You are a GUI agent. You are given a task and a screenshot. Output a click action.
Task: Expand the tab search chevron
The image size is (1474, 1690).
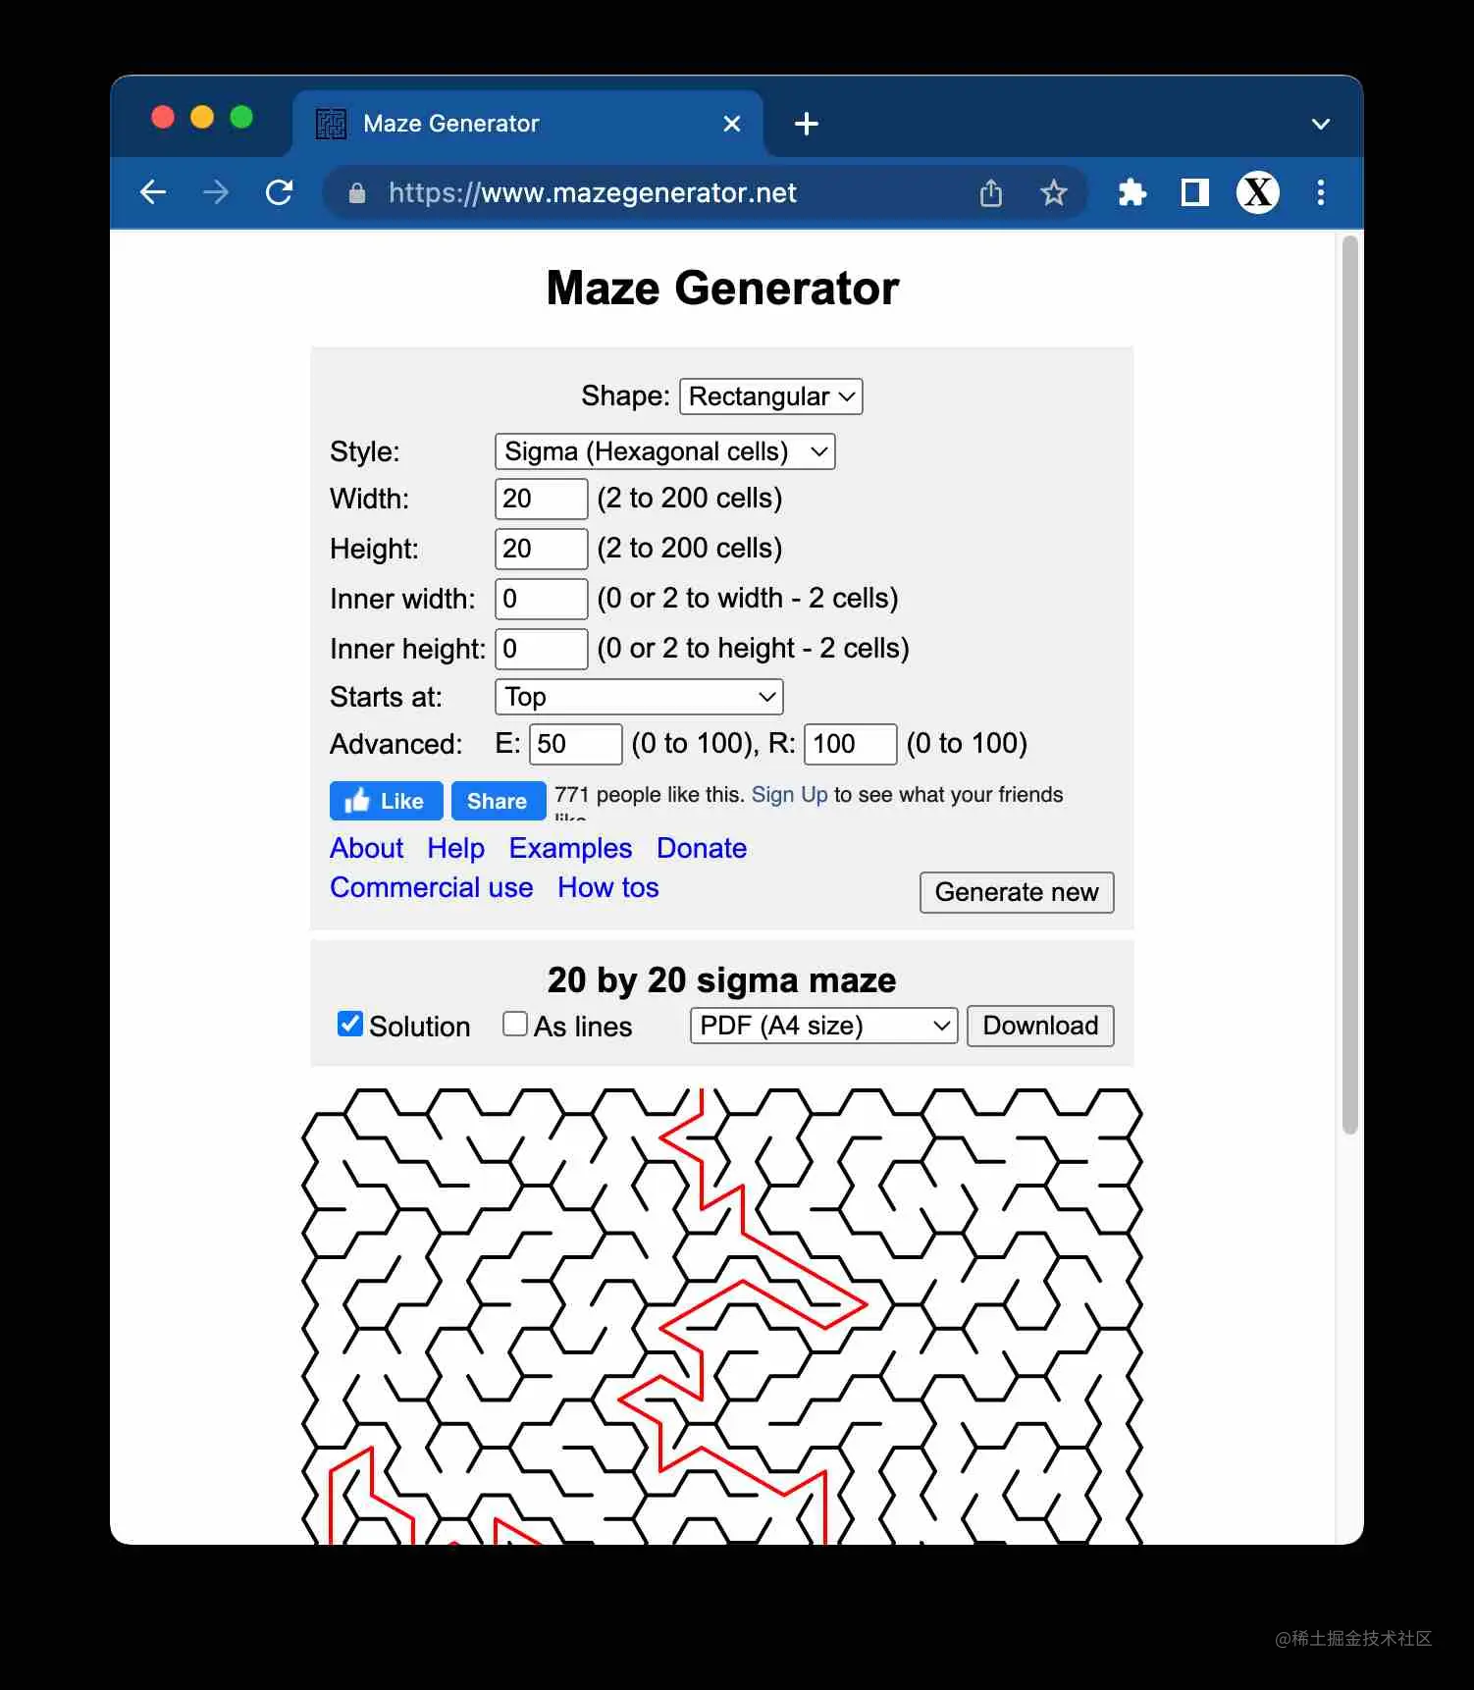(1321, 125)
